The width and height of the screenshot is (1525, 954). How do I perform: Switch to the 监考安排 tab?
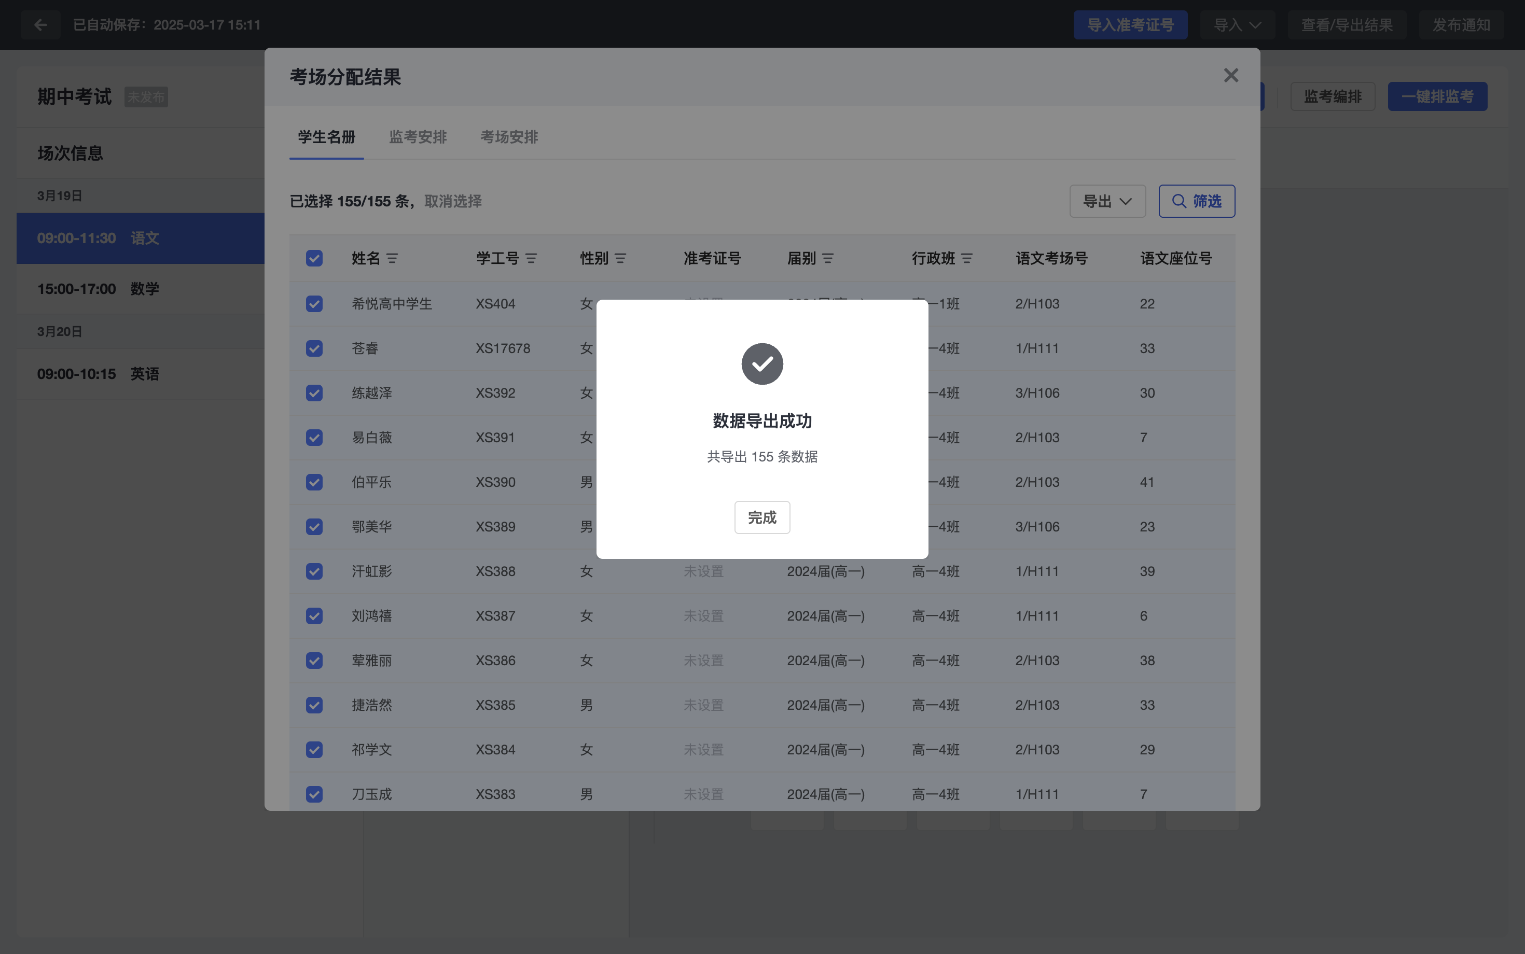click(418, 137)
